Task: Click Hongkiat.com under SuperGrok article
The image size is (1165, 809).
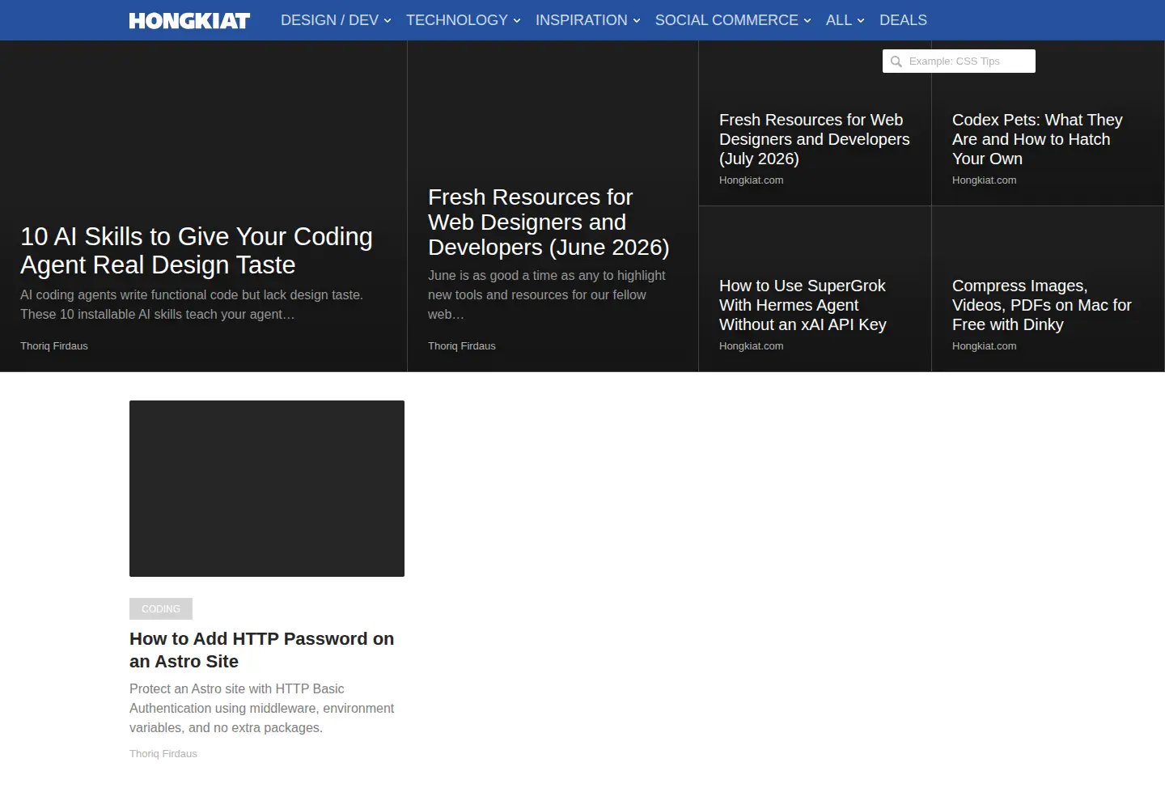Action: pos(752,346)
